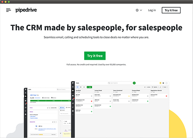Open Insights chart icon in pipeline window sidebar

coord(73,107)
